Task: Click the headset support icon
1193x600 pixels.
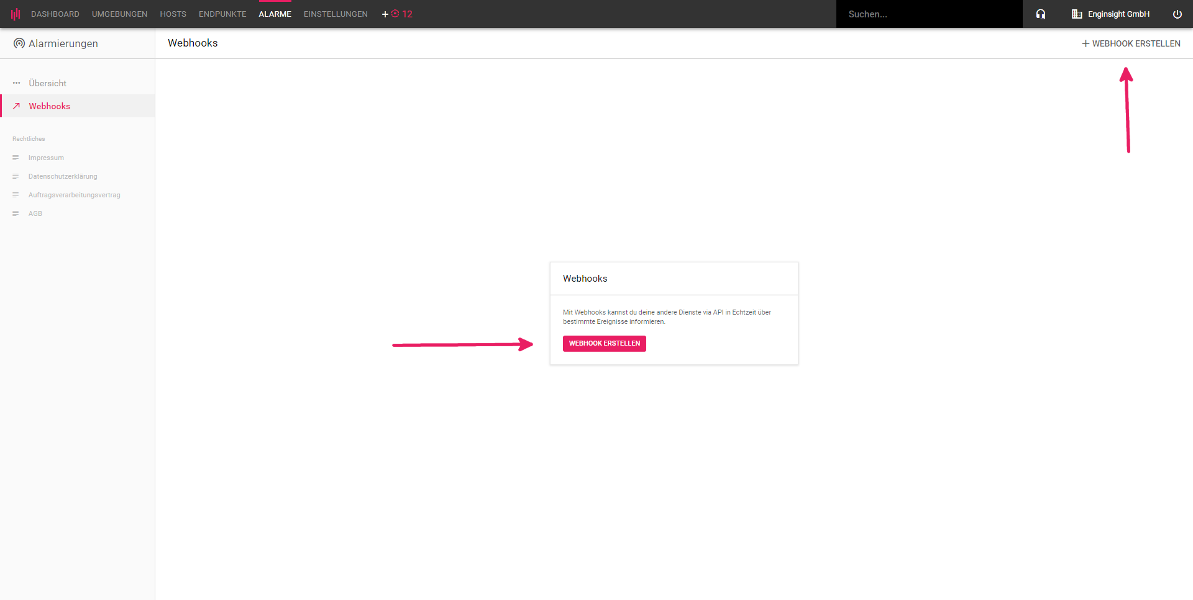Action: [1041, 14]
